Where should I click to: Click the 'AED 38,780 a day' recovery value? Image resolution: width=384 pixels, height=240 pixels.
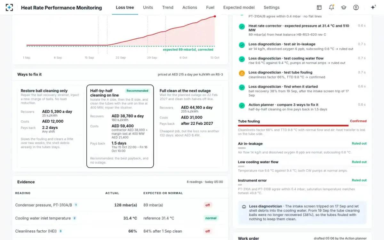point(128,116)
